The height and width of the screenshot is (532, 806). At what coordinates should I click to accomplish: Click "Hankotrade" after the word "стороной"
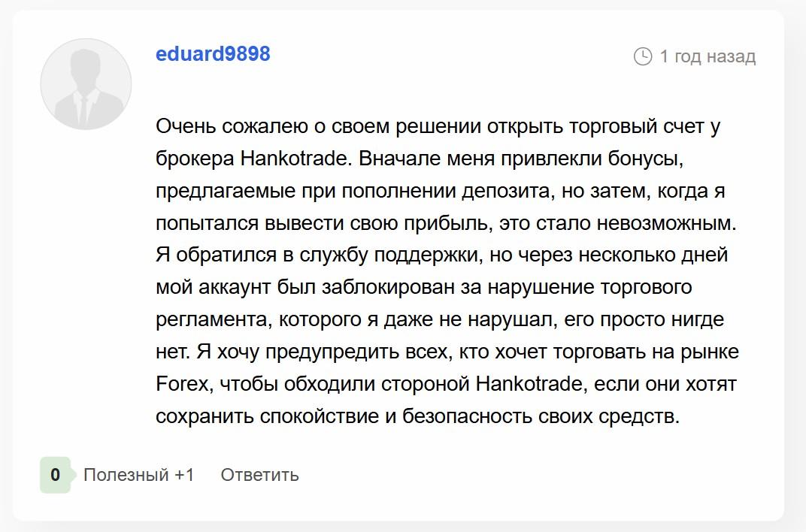point(529,384)
